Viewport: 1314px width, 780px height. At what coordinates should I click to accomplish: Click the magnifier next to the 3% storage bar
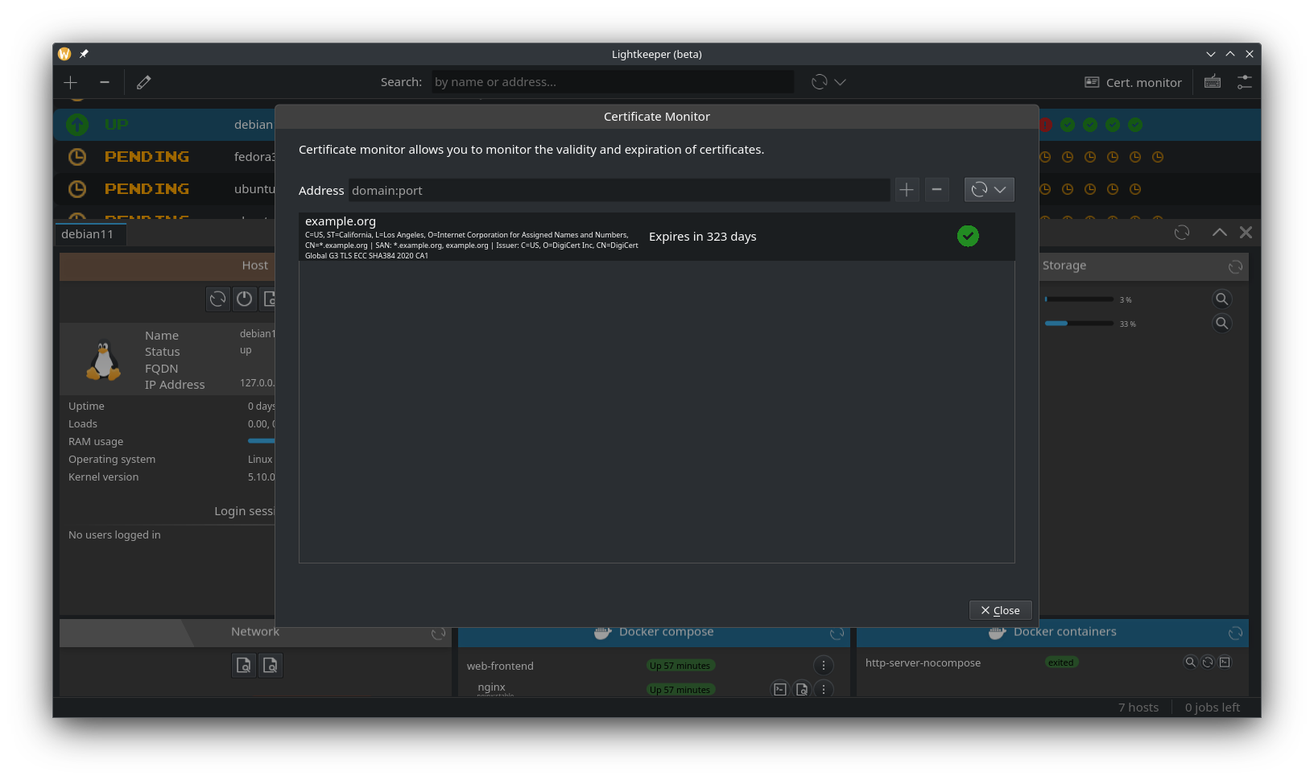tap(1221, 299)
